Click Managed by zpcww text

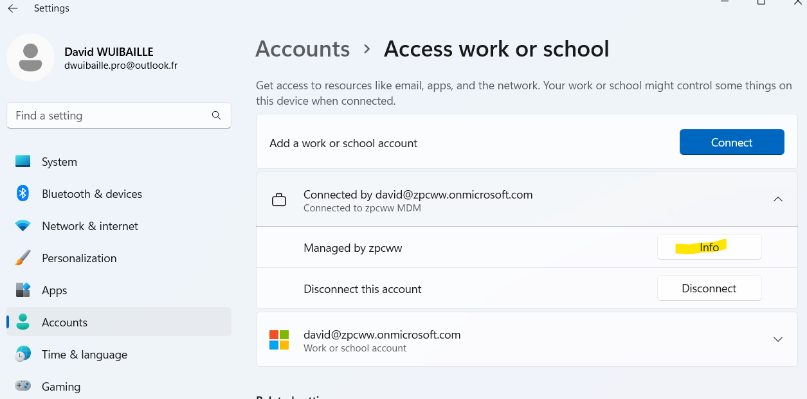point(353,248)
